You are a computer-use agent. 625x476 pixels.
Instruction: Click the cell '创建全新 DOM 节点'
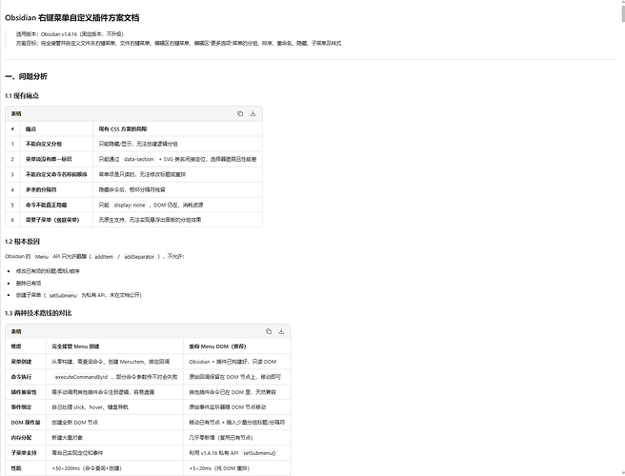(75, 423)
